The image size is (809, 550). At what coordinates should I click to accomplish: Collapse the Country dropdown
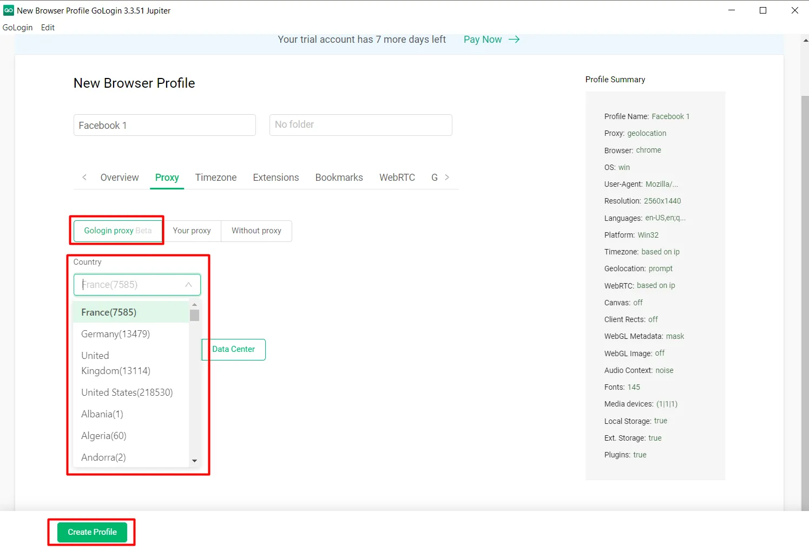[x=188, y=285]
